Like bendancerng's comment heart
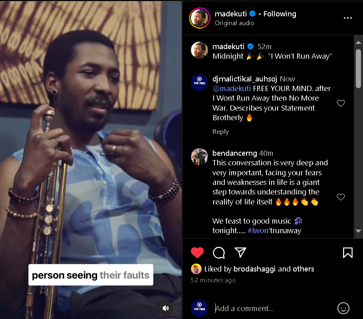Image resolution: width=363 pixels, height=319 pixels. [x=341, y=197]
